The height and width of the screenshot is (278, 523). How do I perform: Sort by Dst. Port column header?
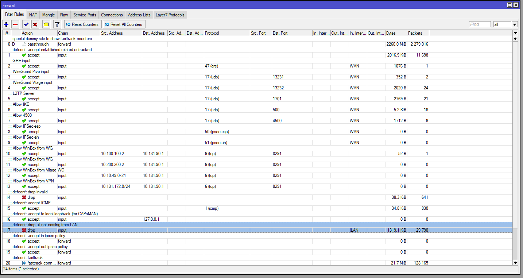[x=292, y=33]
